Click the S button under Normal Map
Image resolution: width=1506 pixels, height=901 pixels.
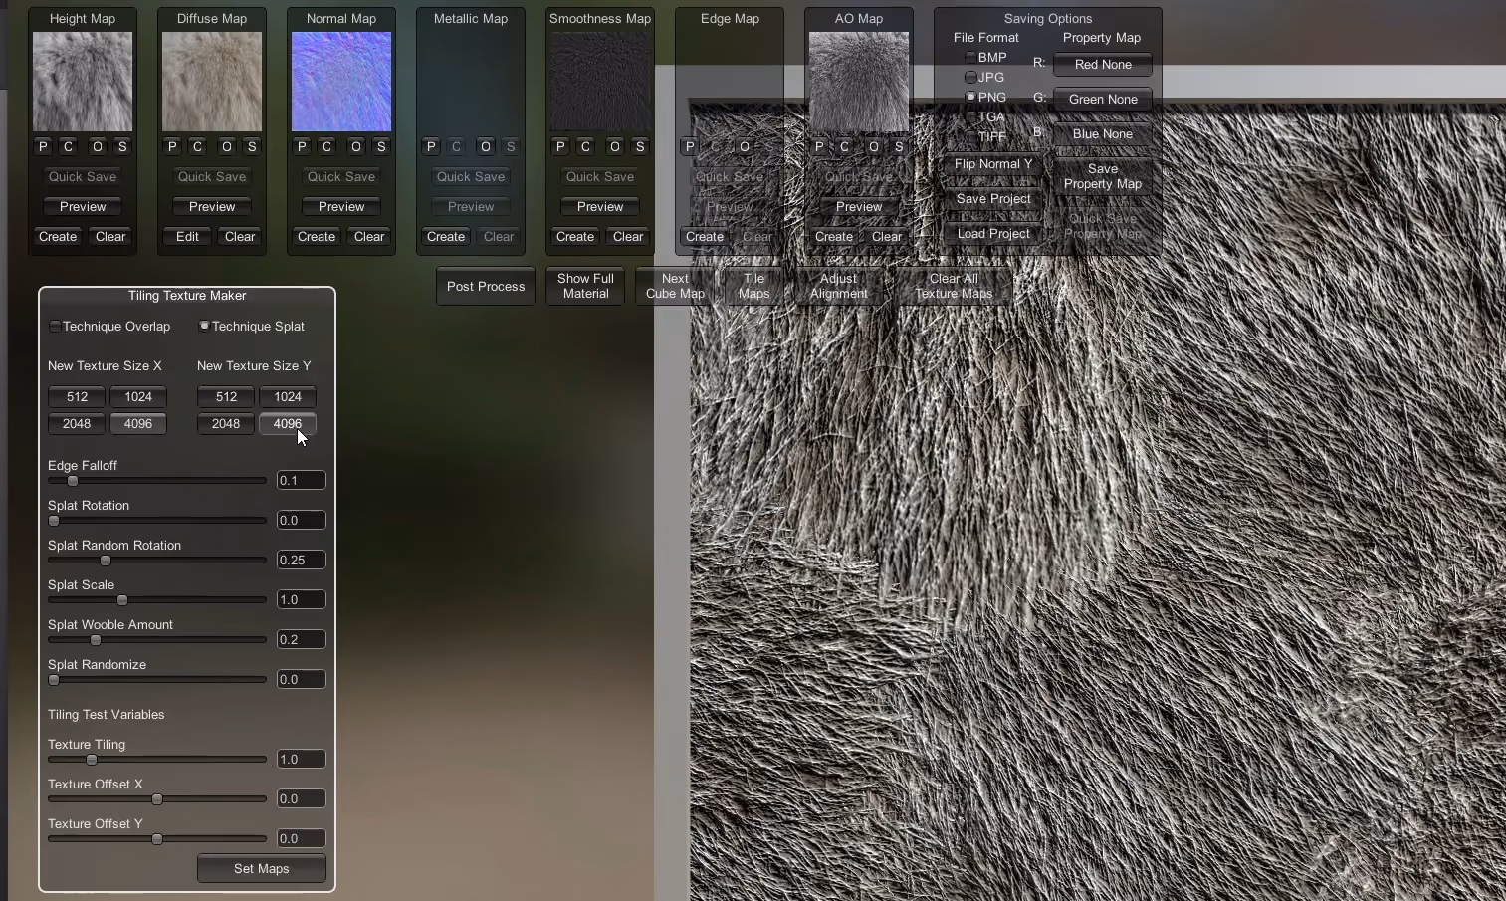(x=381, y=146)
